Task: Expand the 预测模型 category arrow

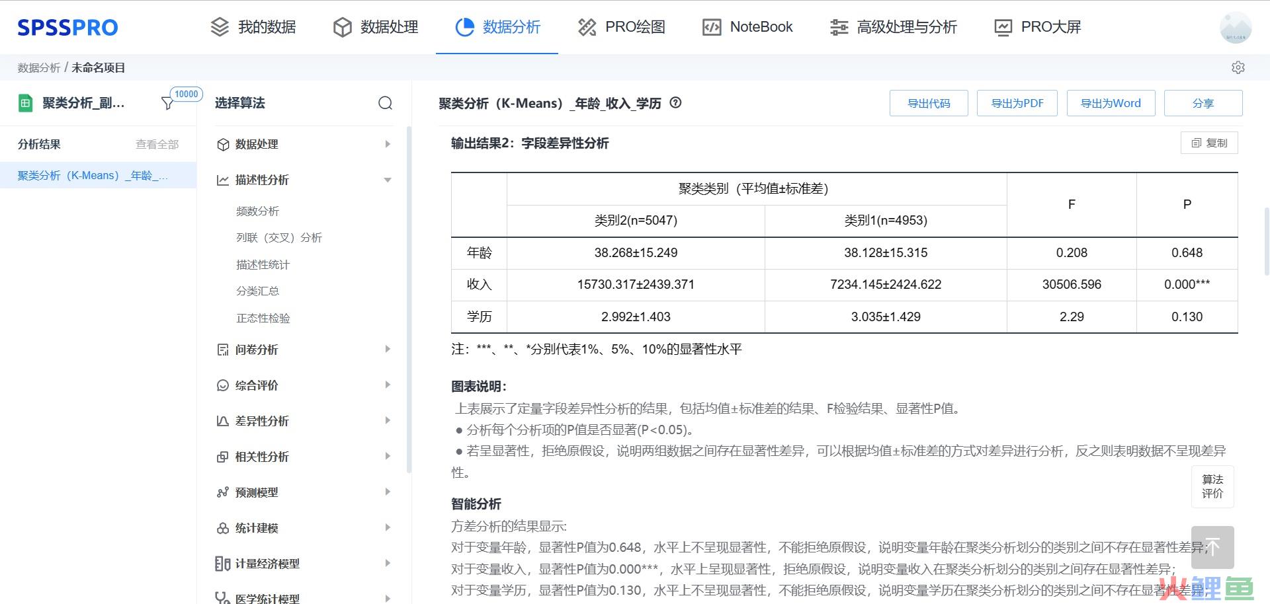Action: click(x=388, y=492)
